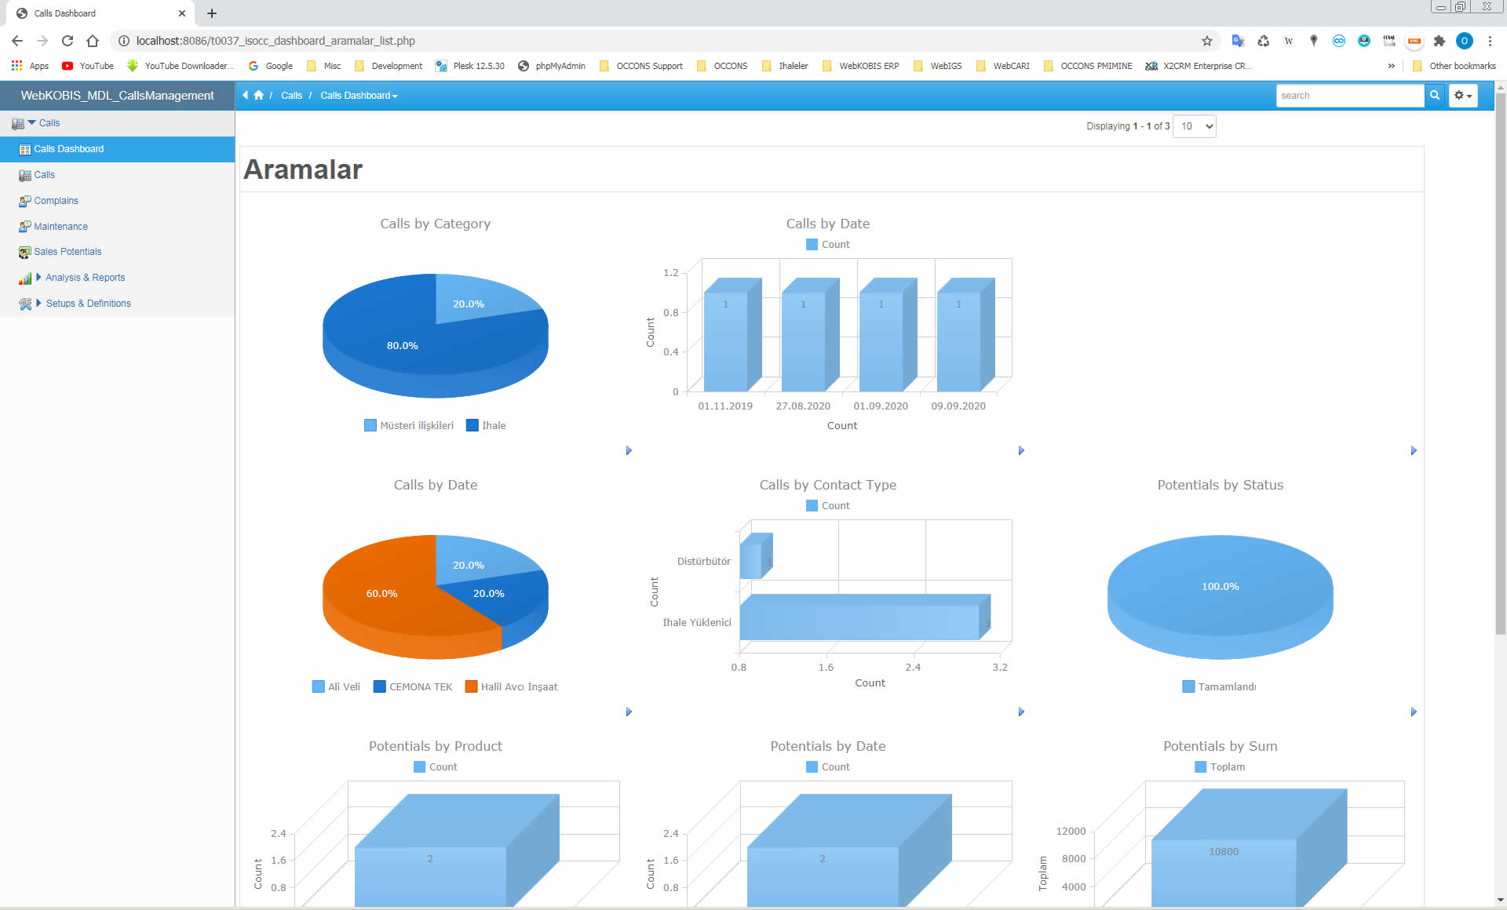This screenshot has width=1507, height=910.
Task: Open Sales Potentials in sidebar
Action: (68, 252)
